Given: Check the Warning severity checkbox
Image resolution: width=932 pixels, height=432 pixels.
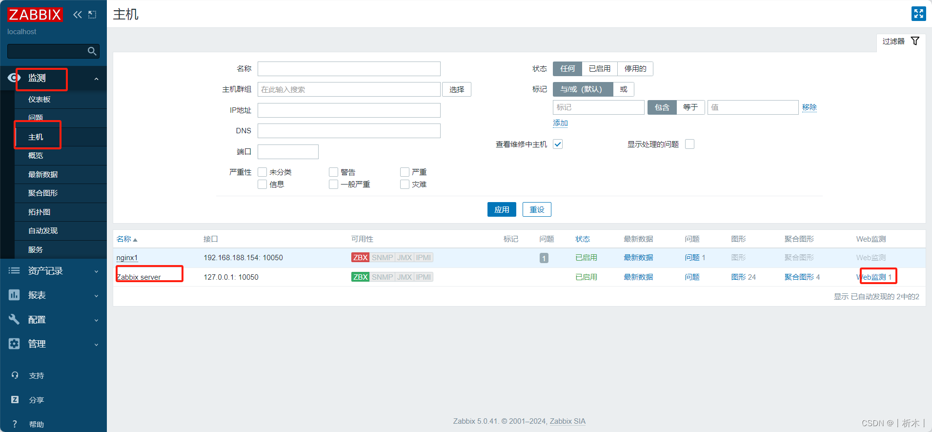Looking at the screenshot, I should point(334,172).
